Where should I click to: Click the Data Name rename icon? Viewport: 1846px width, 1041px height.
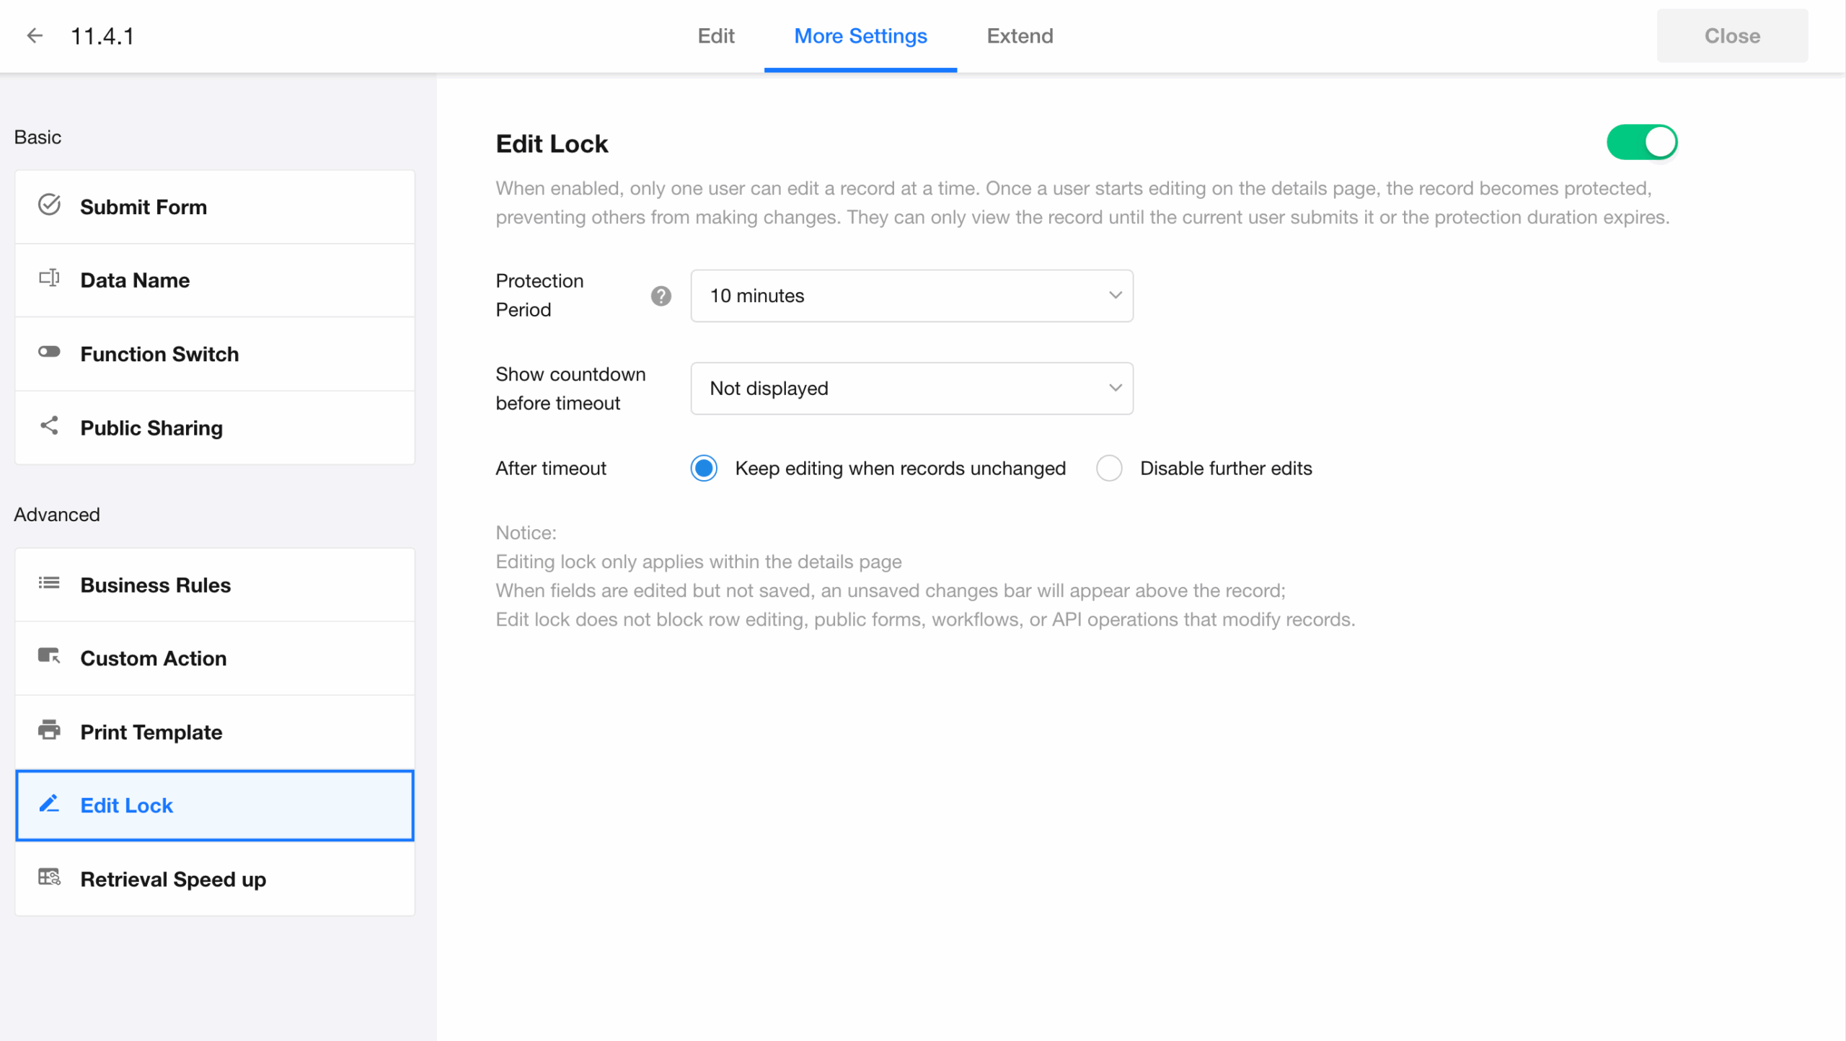49,278
